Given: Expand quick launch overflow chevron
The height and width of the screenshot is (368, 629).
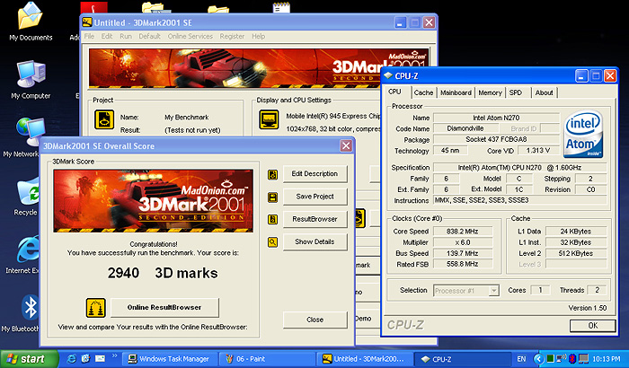Looking at the screenshot, I should (x=114, y=355).
